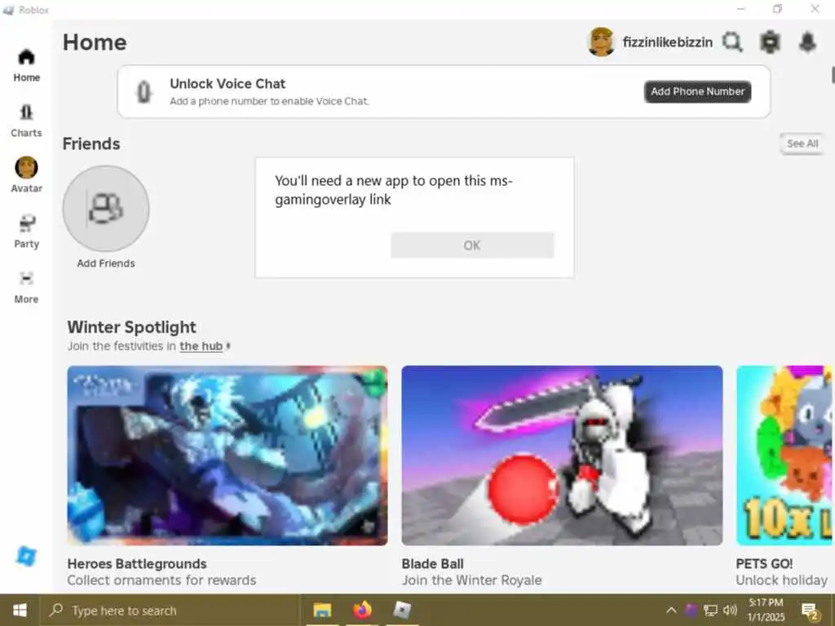Open the Party sidebar item
Image resolution: width=835 pixels, height=626 pixels.
point(26,231)
